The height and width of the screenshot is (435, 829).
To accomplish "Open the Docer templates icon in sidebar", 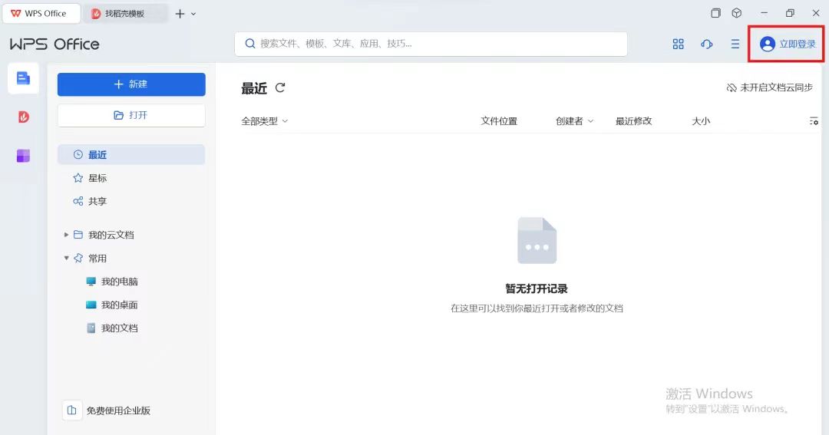I will (x=23, y=117).
